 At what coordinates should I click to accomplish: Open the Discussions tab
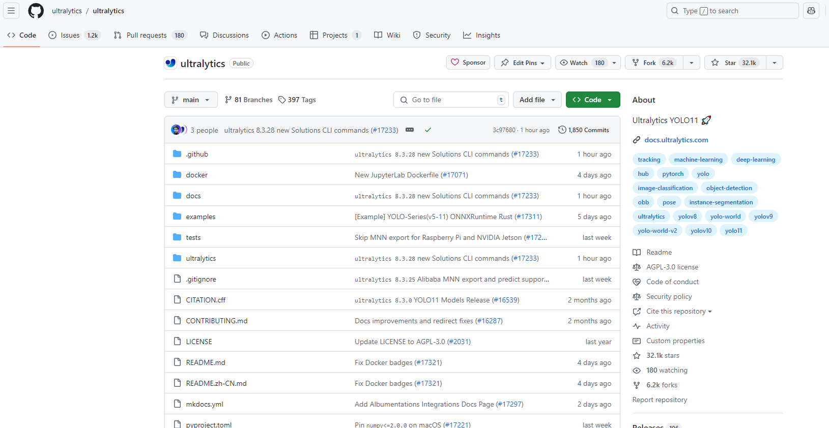tap(224, 35)
